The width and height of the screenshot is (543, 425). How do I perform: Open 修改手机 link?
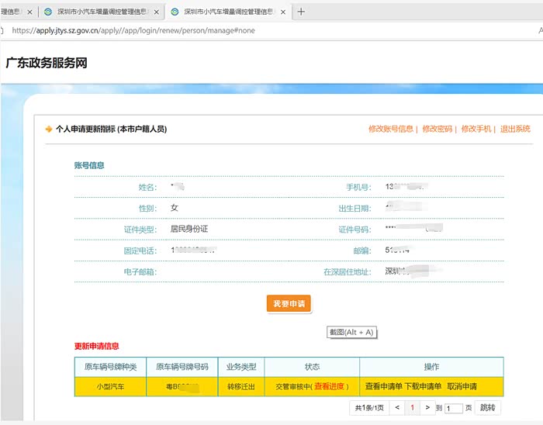pos(476,130)
